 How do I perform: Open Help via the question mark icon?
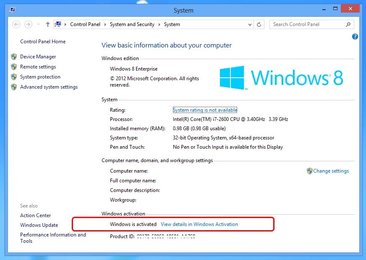pyautogui.click(x=355, y=37)
